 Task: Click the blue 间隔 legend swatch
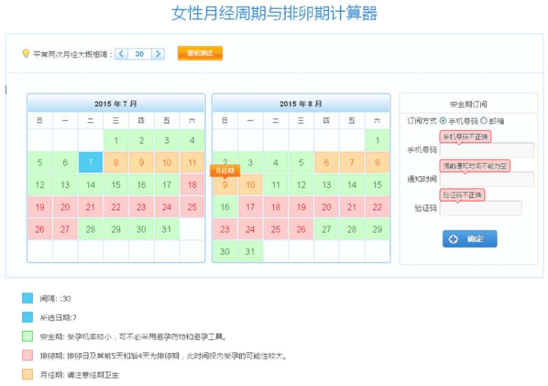27,298
